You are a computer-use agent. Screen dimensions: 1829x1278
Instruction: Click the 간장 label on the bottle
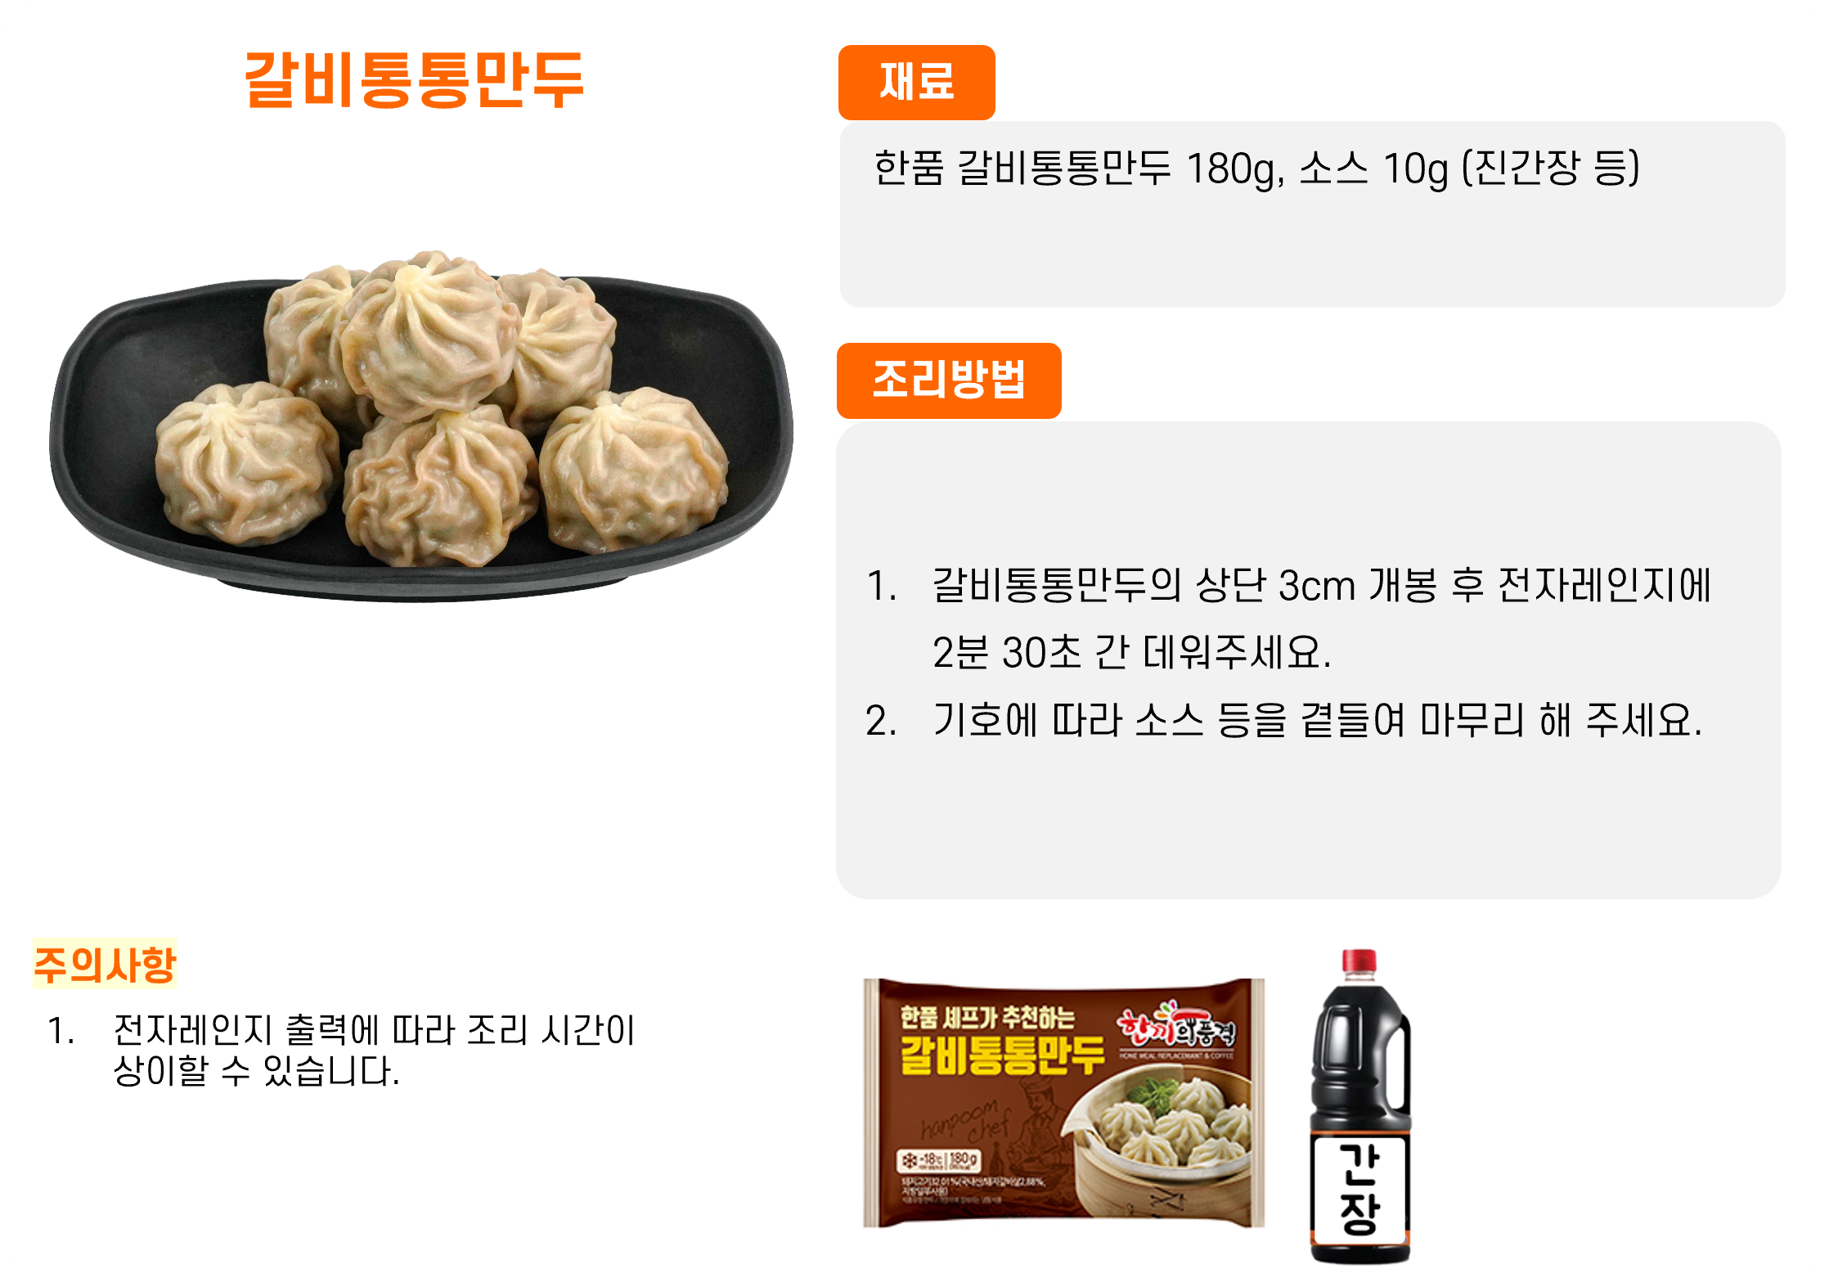pyautogui.click(x=1359, y=1188)
